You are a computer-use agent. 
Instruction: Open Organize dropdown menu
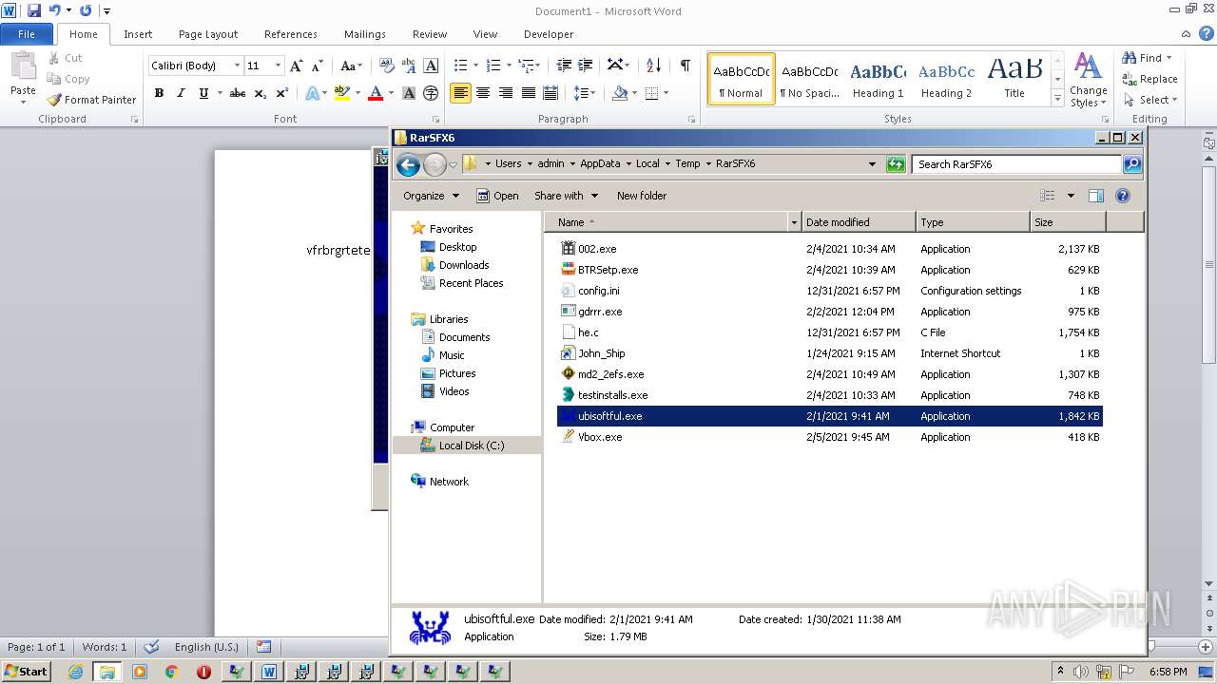pos(431,196)
